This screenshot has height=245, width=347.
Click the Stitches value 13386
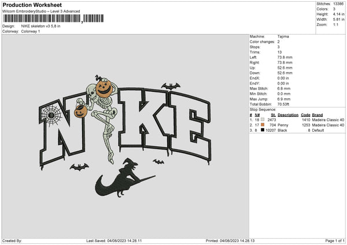click(x=338, y=4)
